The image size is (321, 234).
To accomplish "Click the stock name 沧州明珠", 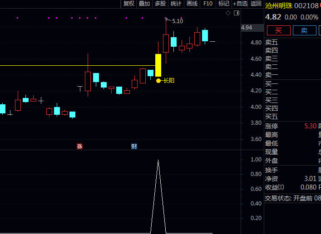I will pos(278,5).
